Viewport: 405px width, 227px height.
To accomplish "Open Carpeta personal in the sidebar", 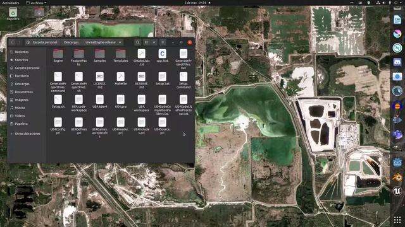I will [27, 68].
